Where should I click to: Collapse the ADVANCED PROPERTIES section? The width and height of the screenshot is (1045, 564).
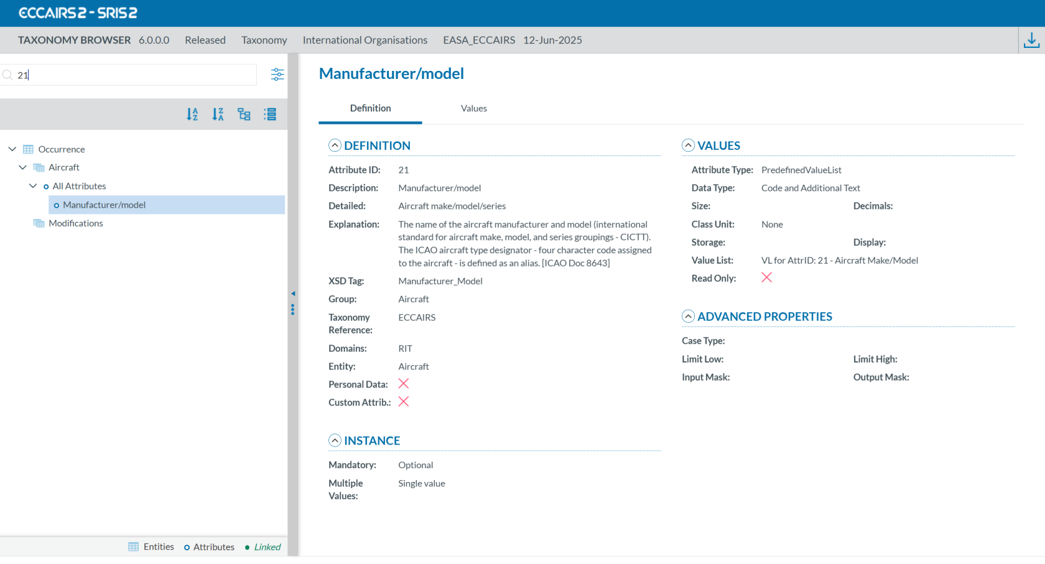pos(688,317)
